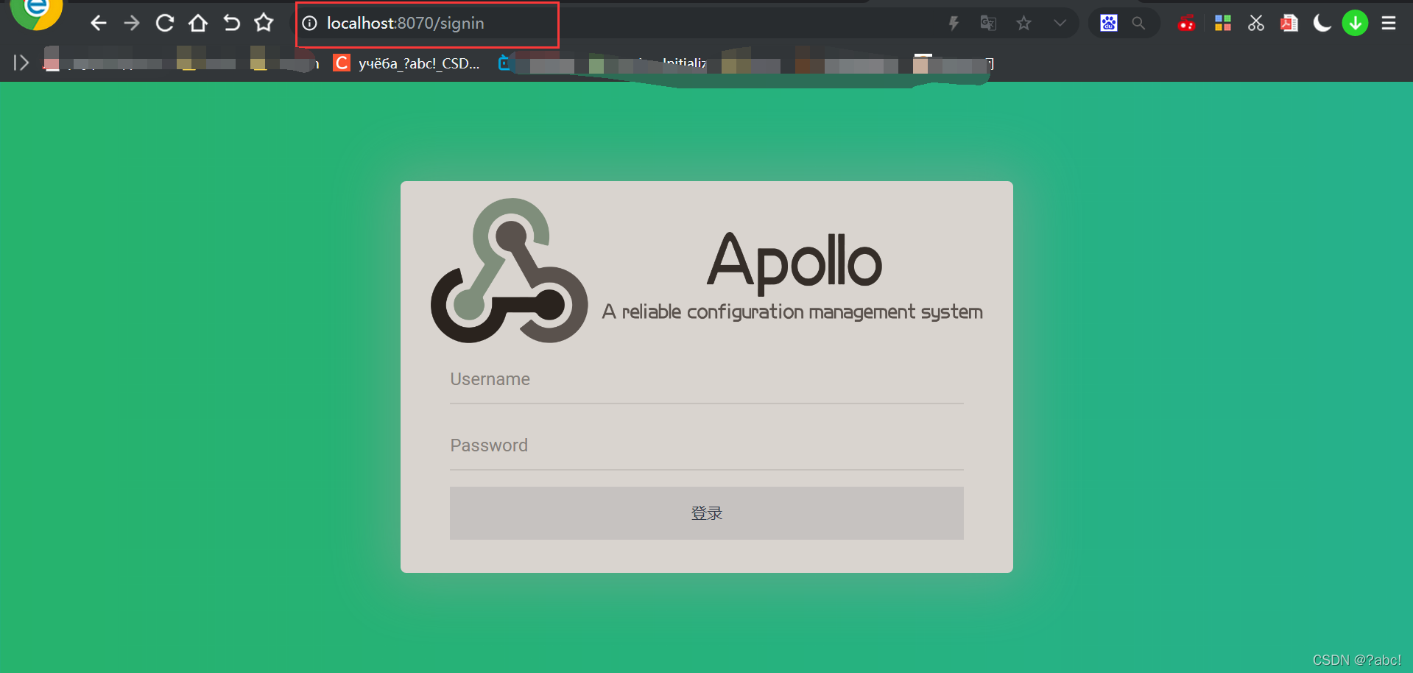Click the browser logo in the corner

coord(35,13)
